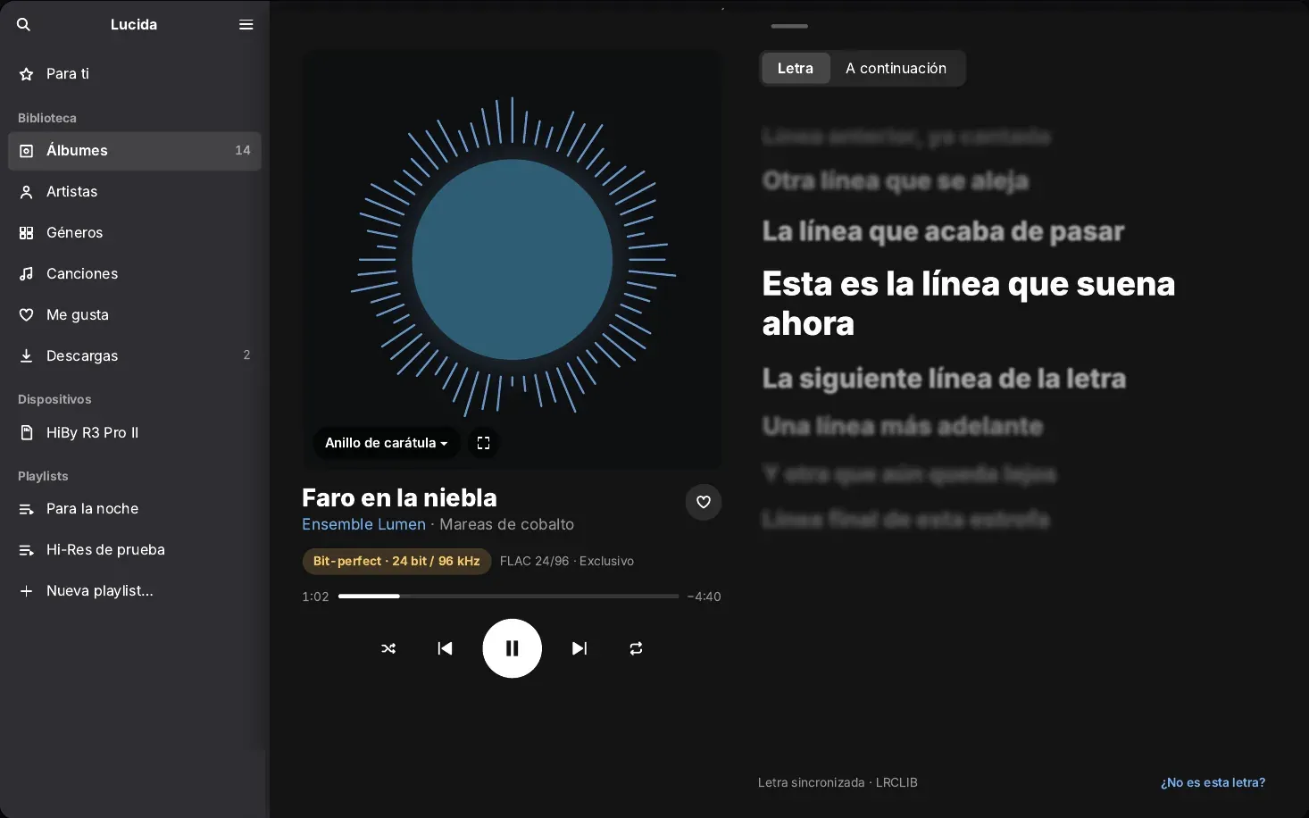Browse the Géneros view
This screenshot has height=818, width=1309.
coord(135,233)
